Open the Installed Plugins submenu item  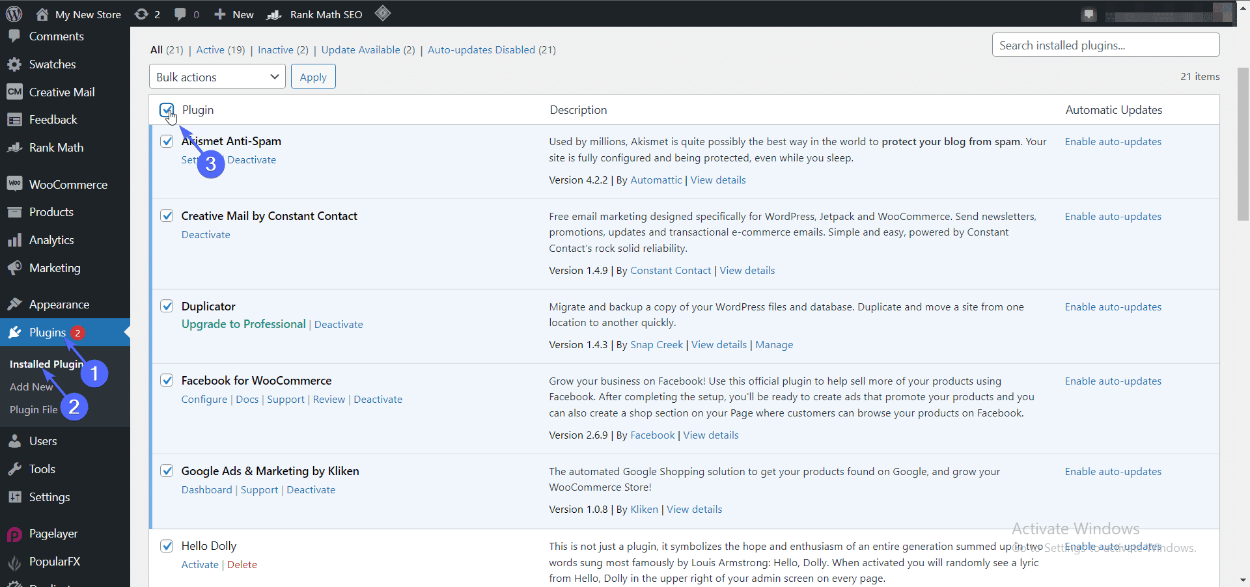(x=46, y=364)
